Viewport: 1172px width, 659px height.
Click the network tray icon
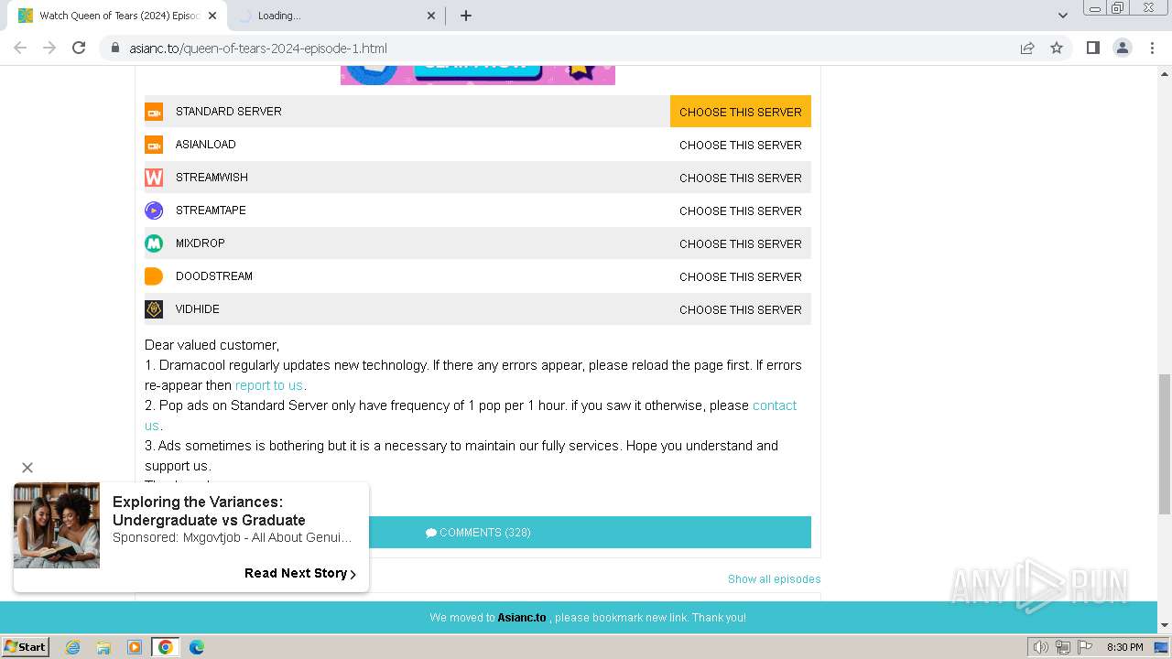click(1063, 647)
